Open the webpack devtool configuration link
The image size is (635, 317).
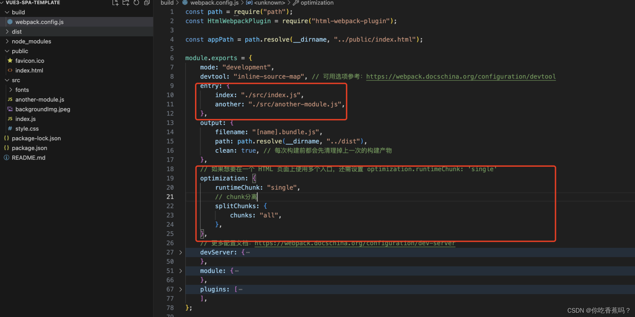pyautogui.click(x=461, y=77)
